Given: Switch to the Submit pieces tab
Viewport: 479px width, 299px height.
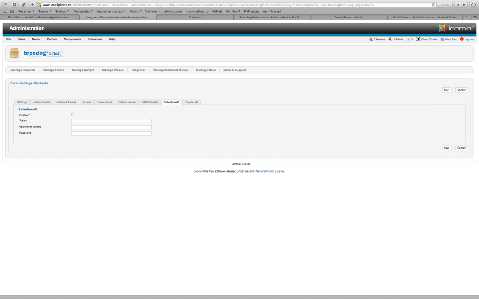Looking at the screenshot, I should (x=127, y=102).
